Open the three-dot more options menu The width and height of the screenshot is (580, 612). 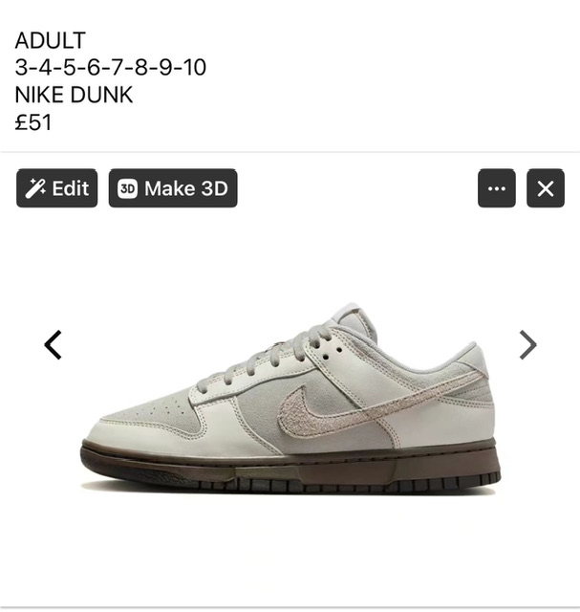497,188
